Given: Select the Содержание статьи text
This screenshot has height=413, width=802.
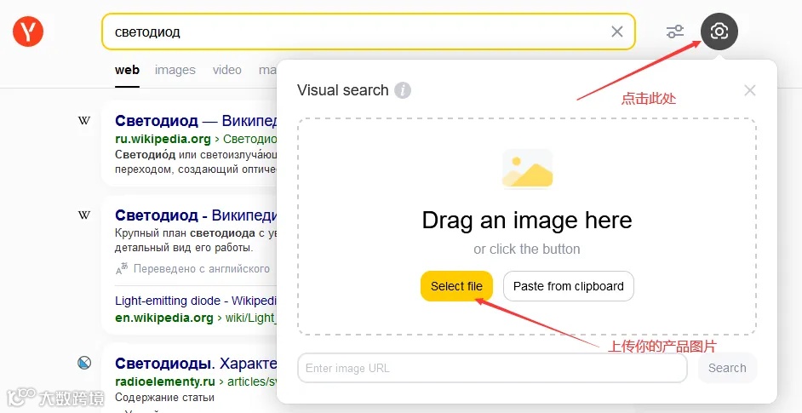Looking at the screenshot, I should (x=164, y=397).
